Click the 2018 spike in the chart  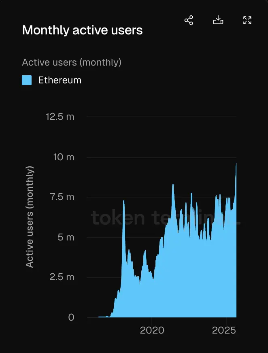pyautogui.click(x=123, y=201)
